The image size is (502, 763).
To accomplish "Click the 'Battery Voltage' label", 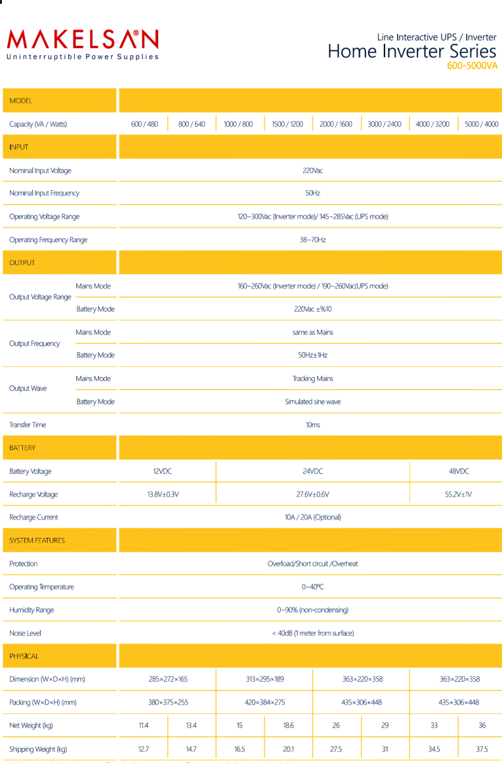I will [31, 471].
